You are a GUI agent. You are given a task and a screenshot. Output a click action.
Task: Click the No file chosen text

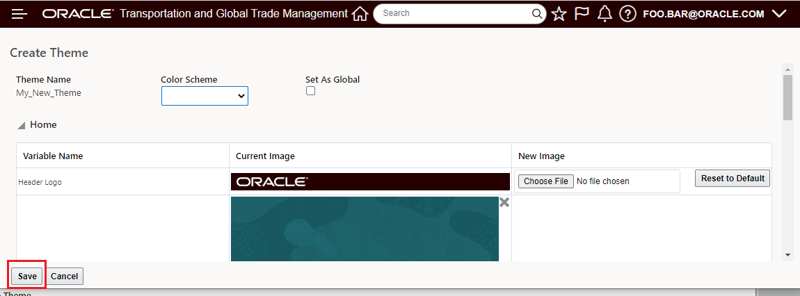tap(602, 181)
